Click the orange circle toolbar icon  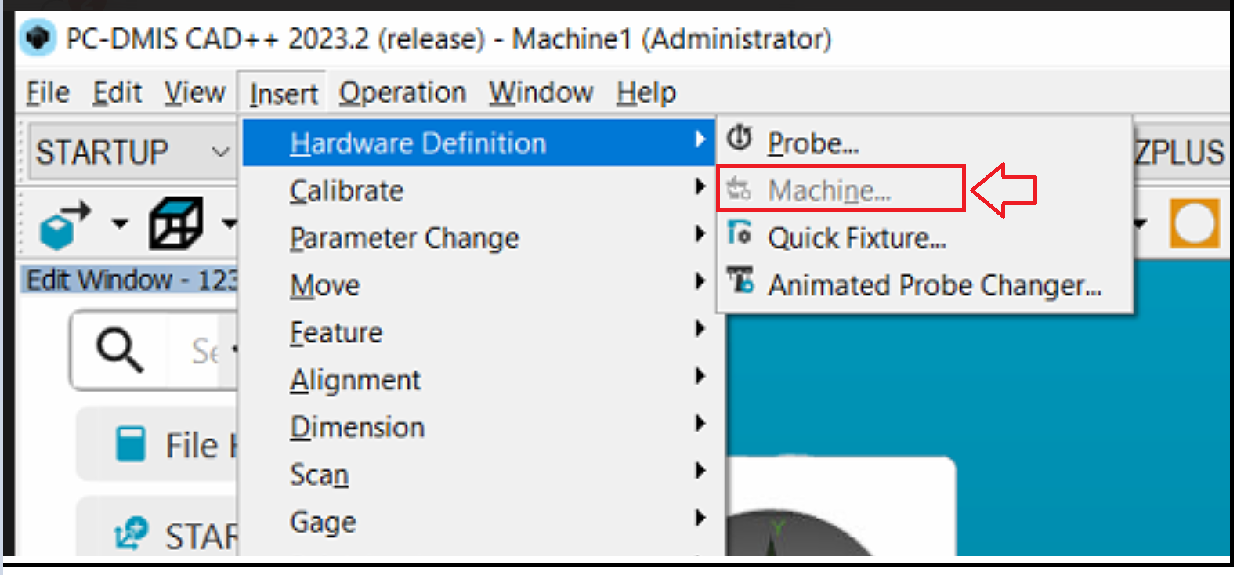[x=1194, y=224]
